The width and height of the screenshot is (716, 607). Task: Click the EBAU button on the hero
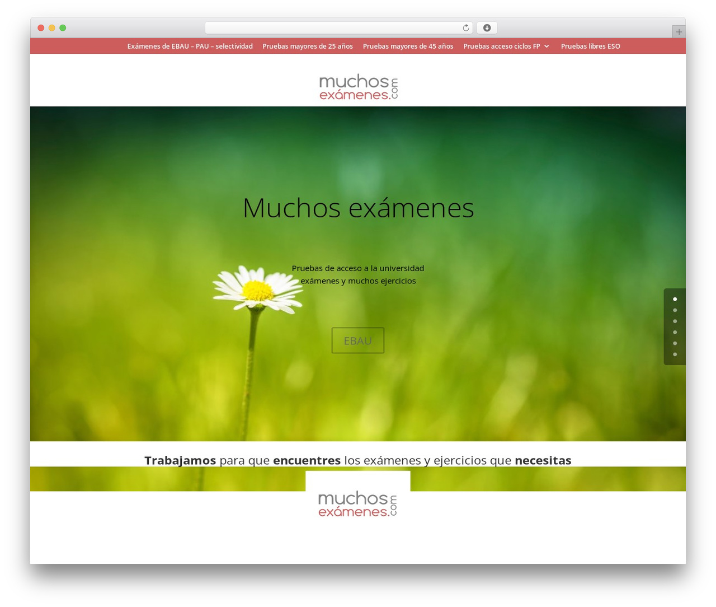click(358, 340)
